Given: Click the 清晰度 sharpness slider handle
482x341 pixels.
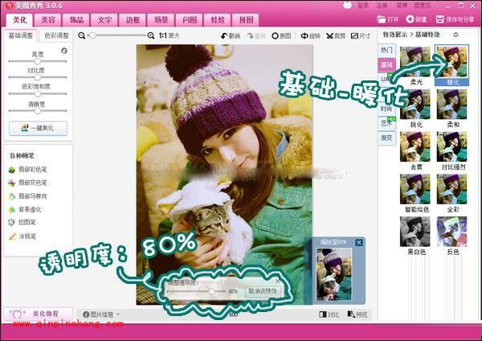Looking at the screenshot, I should [38, 111].
